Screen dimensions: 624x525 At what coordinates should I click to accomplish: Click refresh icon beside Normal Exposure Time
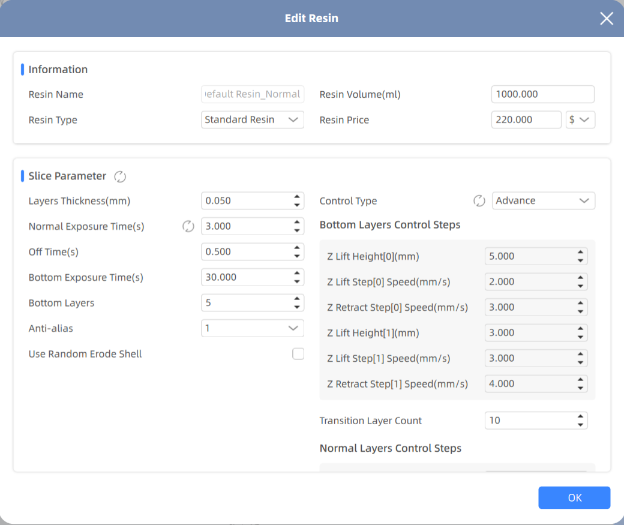click(188, 226)
